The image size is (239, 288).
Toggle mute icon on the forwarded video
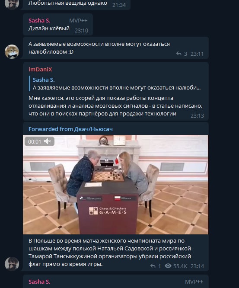pyautogui.click(x=48, y=141)
